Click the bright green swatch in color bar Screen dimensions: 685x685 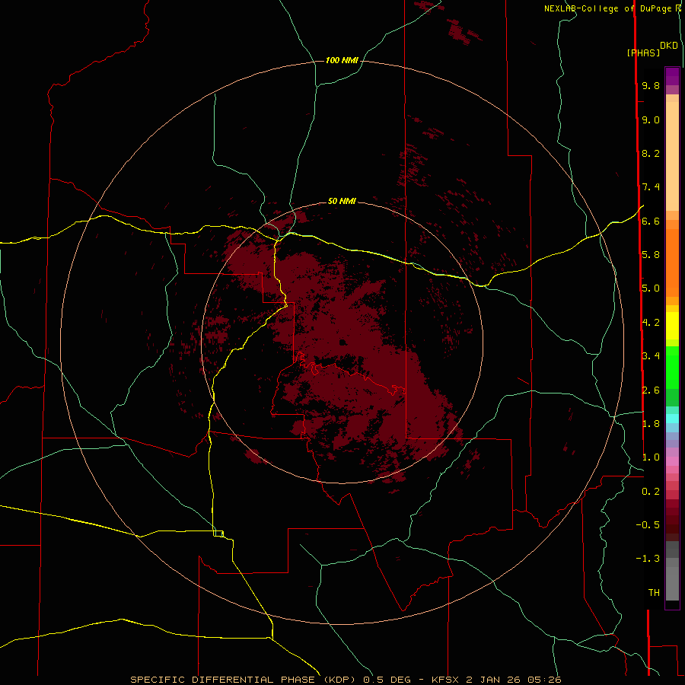tap(672, 367)
